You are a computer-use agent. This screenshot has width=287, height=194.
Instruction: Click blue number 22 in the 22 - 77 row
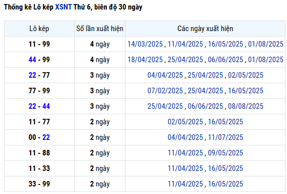point(32,75)
